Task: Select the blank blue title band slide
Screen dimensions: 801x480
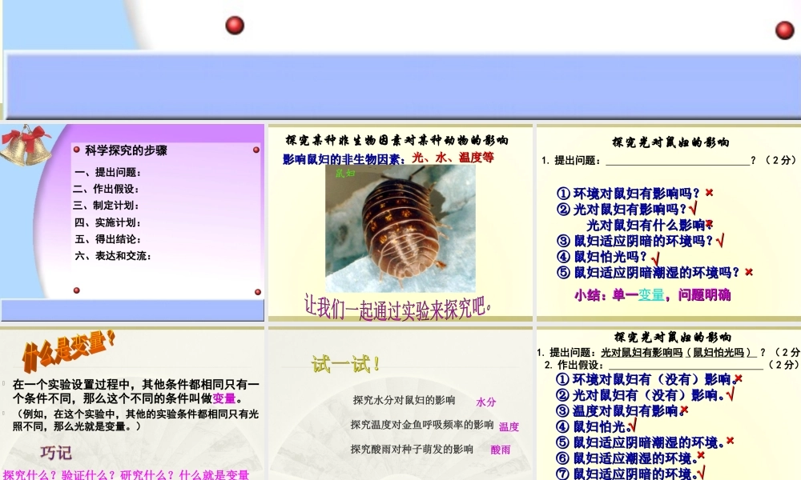Action: pyautogui.click(x=400, y=60)
